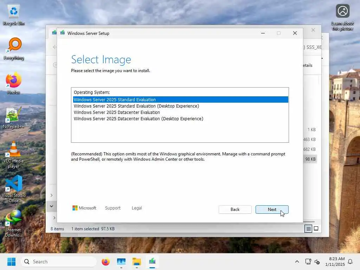
Task: Click the 1 KB file size in Explorer
Action: pos(311,130)
